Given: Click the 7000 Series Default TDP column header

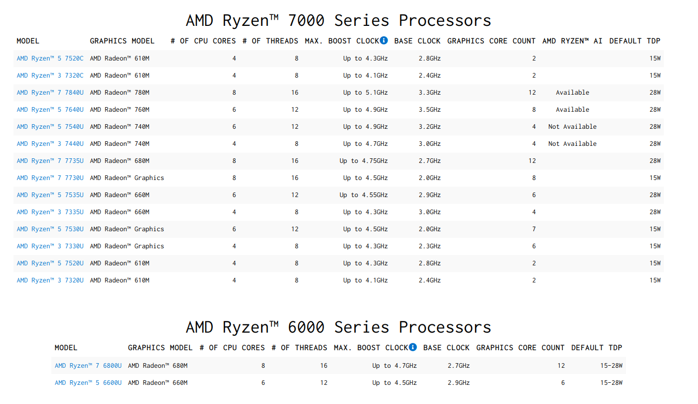Looking at the screenshot, I should click(x=635, y=41).
